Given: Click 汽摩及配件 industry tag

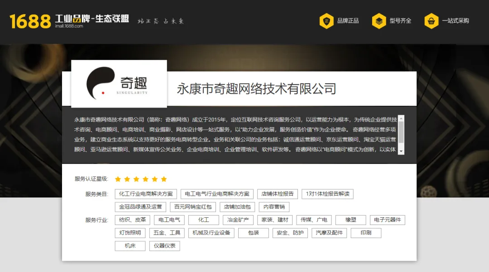Looking at the screenshot, I should pyautogui.click(x=329, y=233).
